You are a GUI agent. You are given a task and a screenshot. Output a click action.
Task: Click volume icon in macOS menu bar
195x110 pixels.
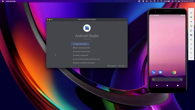pyautogui.click(x=151, y=1)
